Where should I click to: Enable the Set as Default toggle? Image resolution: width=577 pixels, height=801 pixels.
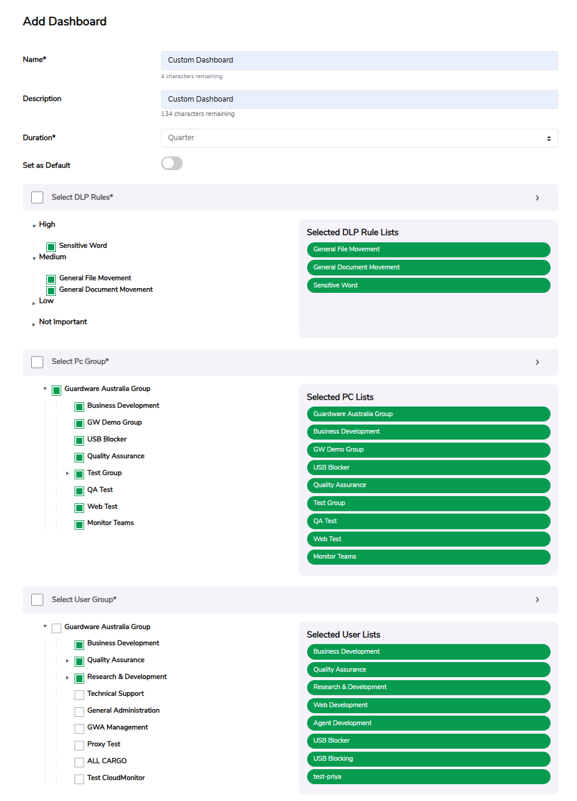(171, 163)
